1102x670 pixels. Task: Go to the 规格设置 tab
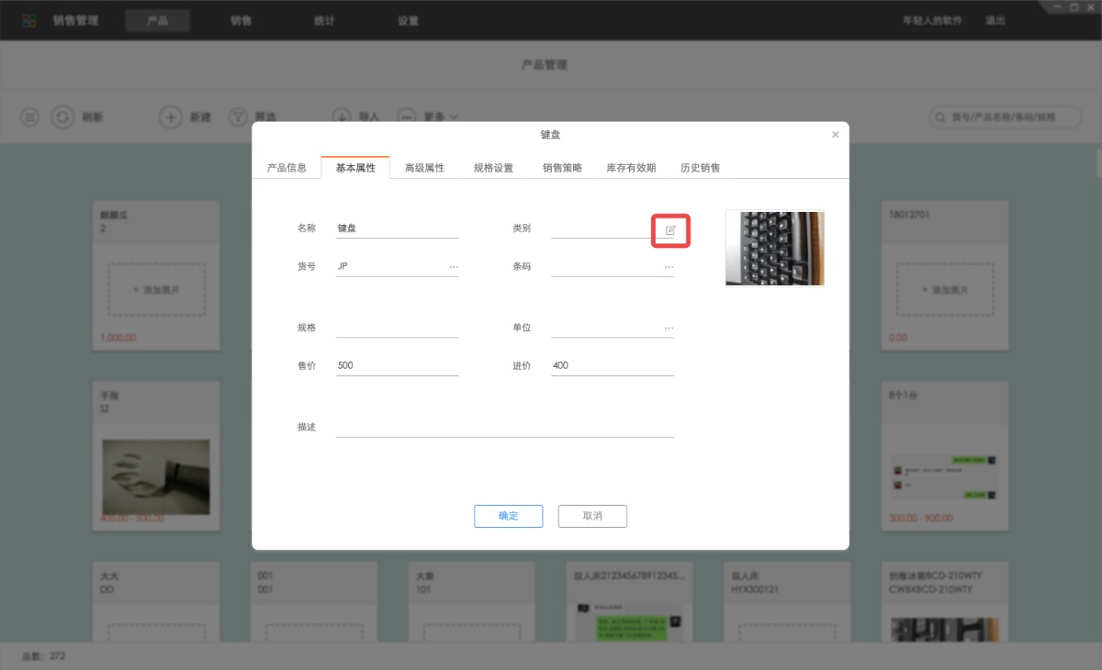coord(493,168)
